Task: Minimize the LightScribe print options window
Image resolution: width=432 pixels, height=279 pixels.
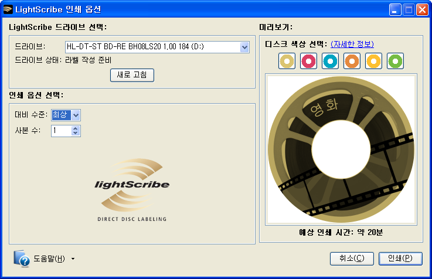Action: pos(395,10)
